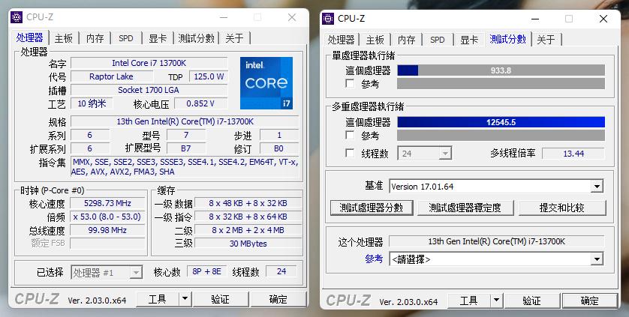
Task: Switch to 关于 tab in right window
Action: click(546, 40)
